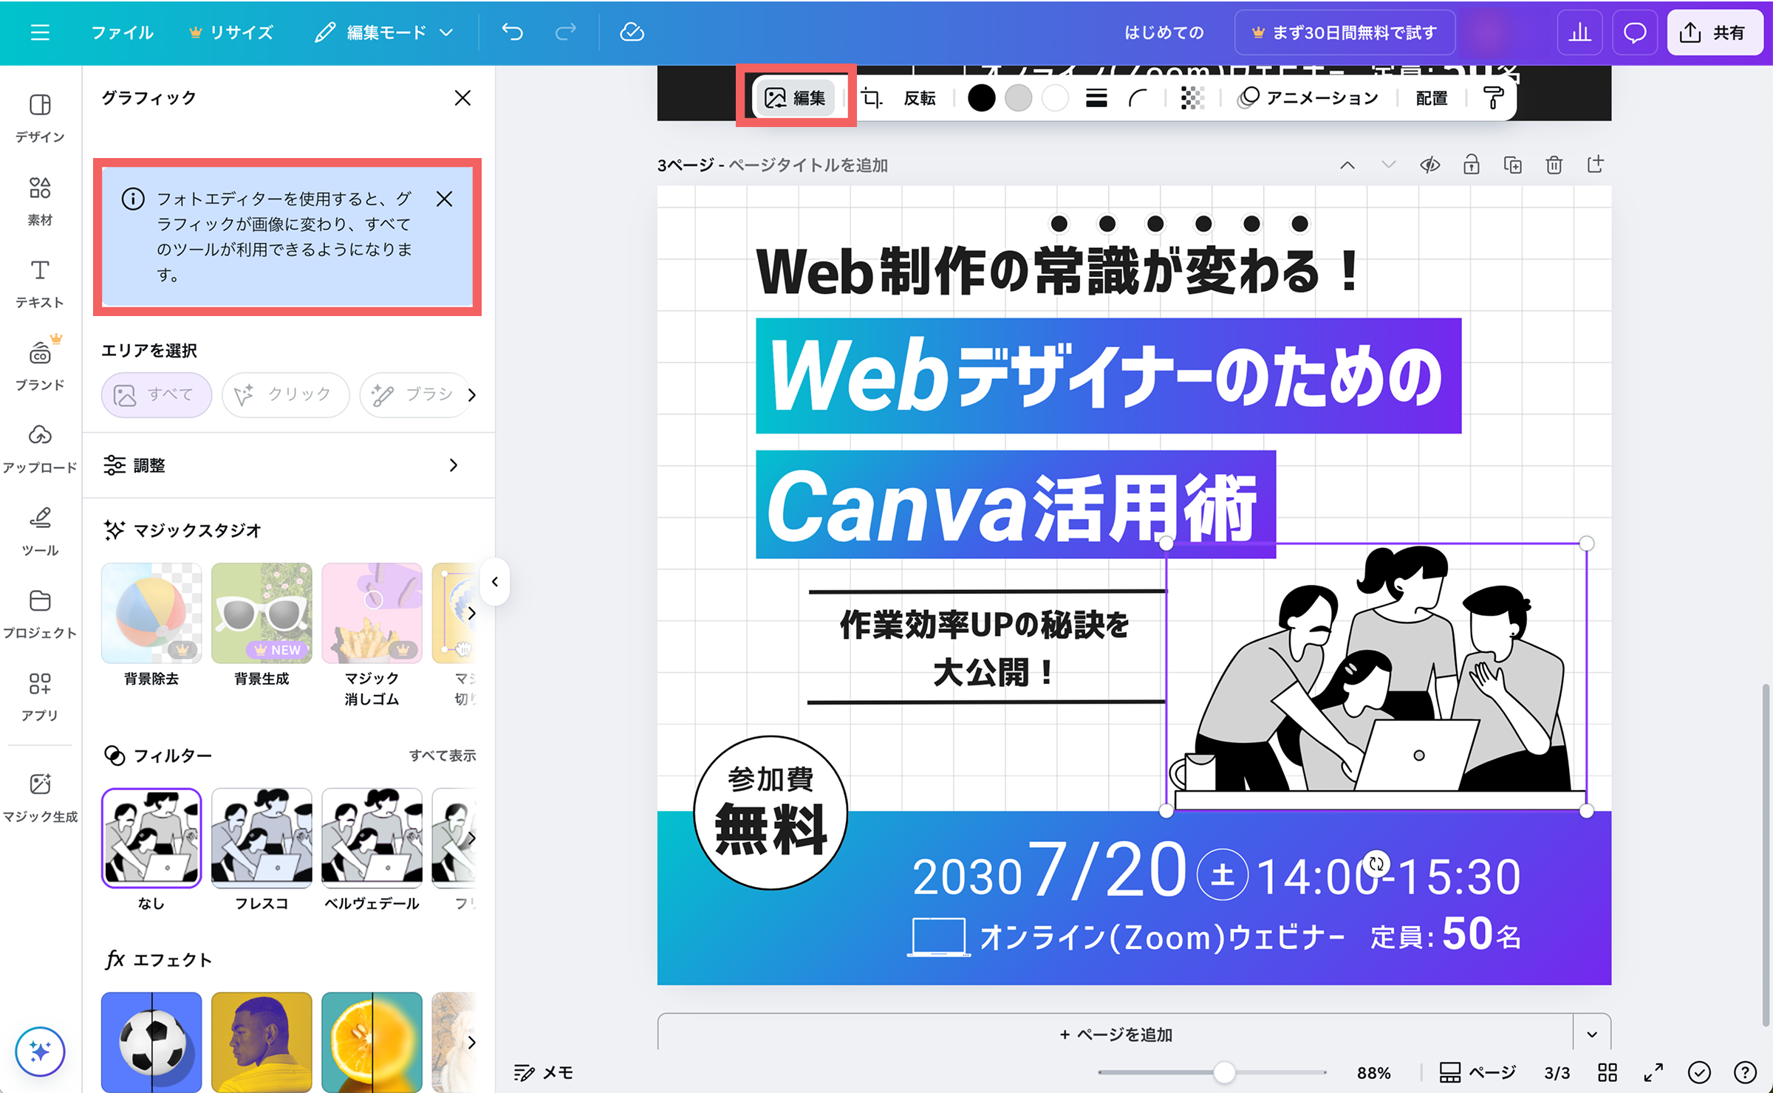1773x1093 pixels.
Task: Open the アップロード uploads sidebar panel
Action: click(40, 448)
